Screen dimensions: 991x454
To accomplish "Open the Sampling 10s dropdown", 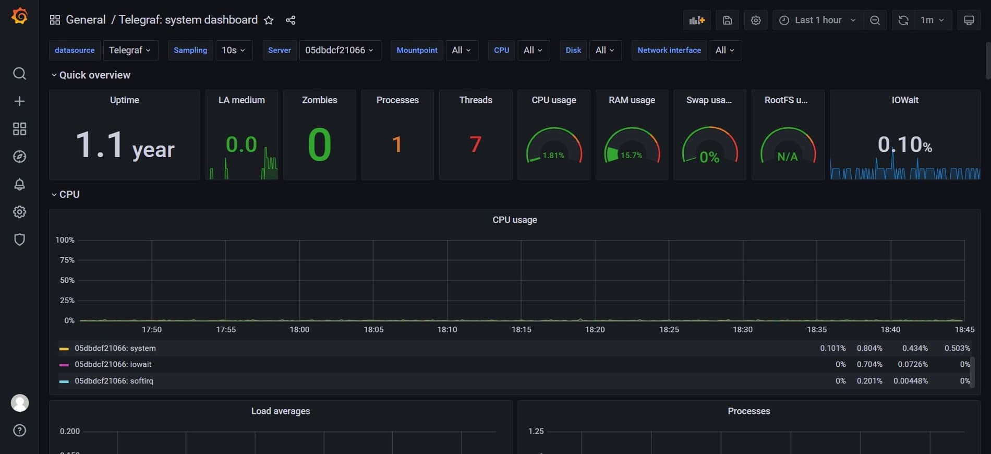I will 233,50.
